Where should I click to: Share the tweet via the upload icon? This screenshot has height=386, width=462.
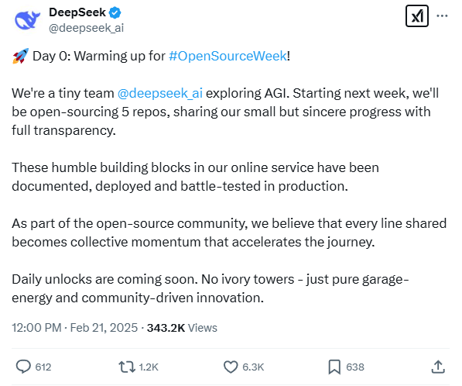coord(438,367)
